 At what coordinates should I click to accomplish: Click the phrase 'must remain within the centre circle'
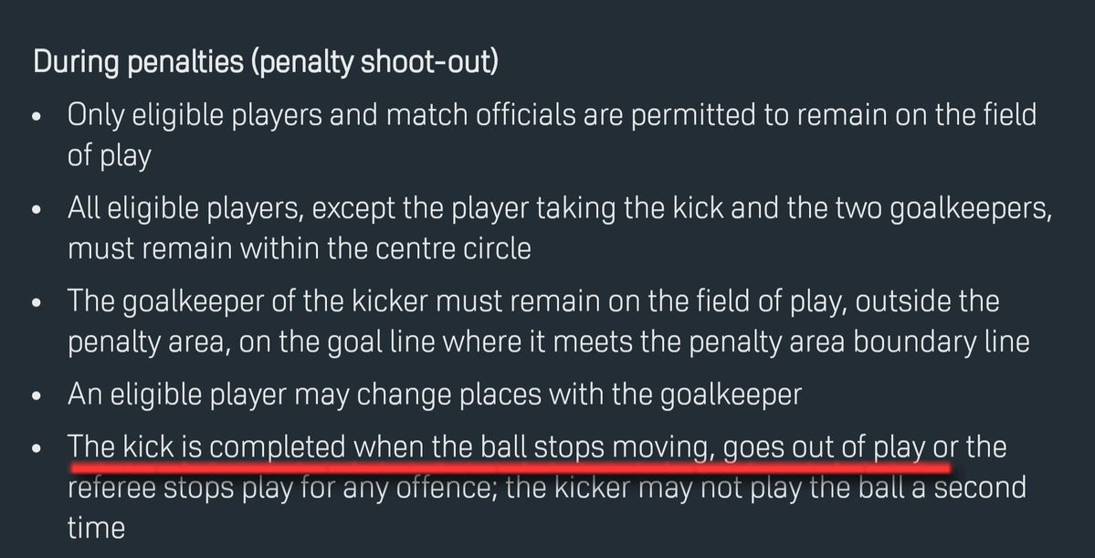[299, 248]
